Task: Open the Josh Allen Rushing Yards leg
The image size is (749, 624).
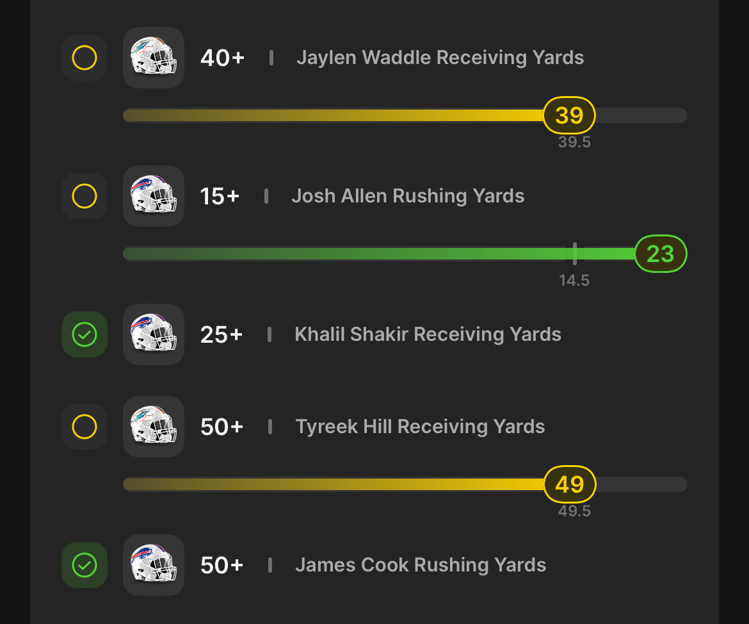Action: [x=408, y=196]
